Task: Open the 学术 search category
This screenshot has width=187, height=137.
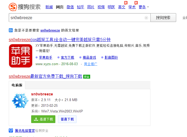Action: point(132,7)
